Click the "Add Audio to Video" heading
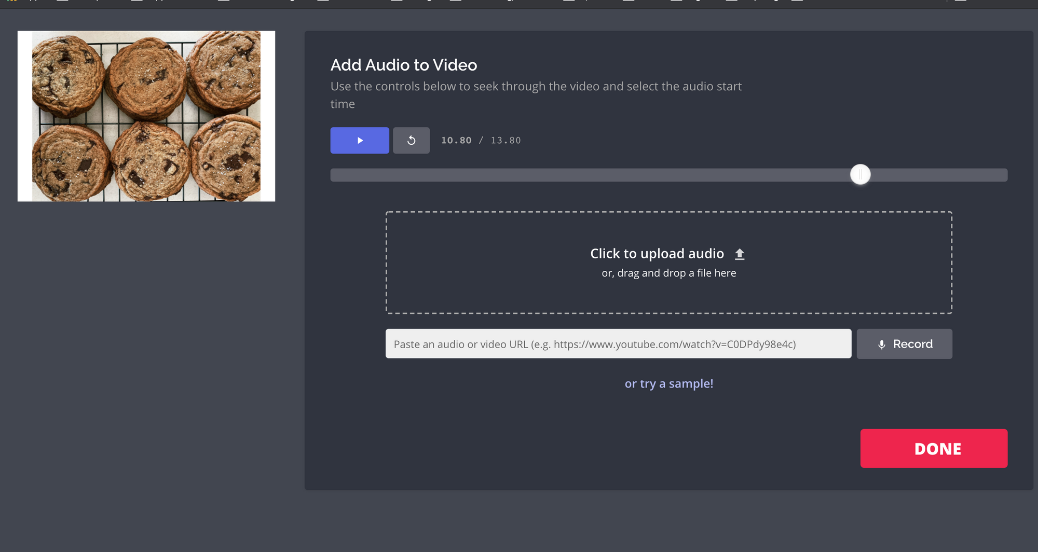This screenshot has width=1038, height=552. pyautogui.click(x=403, y=65)
